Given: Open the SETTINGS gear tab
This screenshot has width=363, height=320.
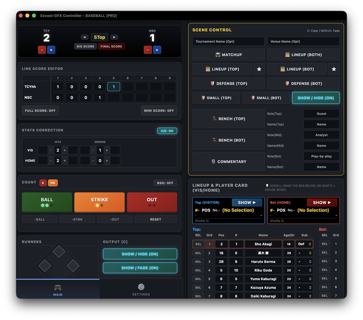Looking at the screenshot, I should click(141, 289).
